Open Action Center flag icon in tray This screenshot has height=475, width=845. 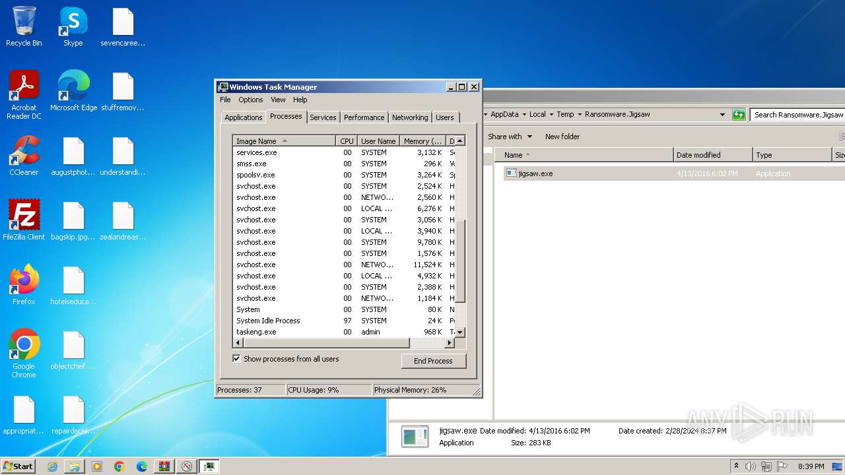pyautogui.click(x=782, y=466)
